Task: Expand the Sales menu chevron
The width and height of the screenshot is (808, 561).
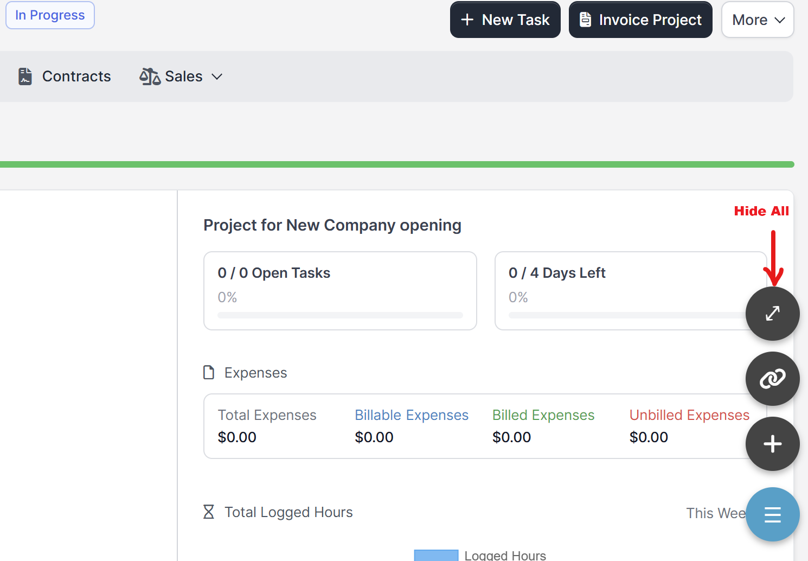Action: pyautogui.click(x=217, y=76)
